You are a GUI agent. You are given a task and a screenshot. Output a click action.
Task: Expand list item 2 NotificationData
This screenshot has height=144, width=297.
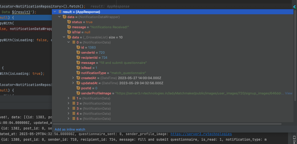[68, 104]
